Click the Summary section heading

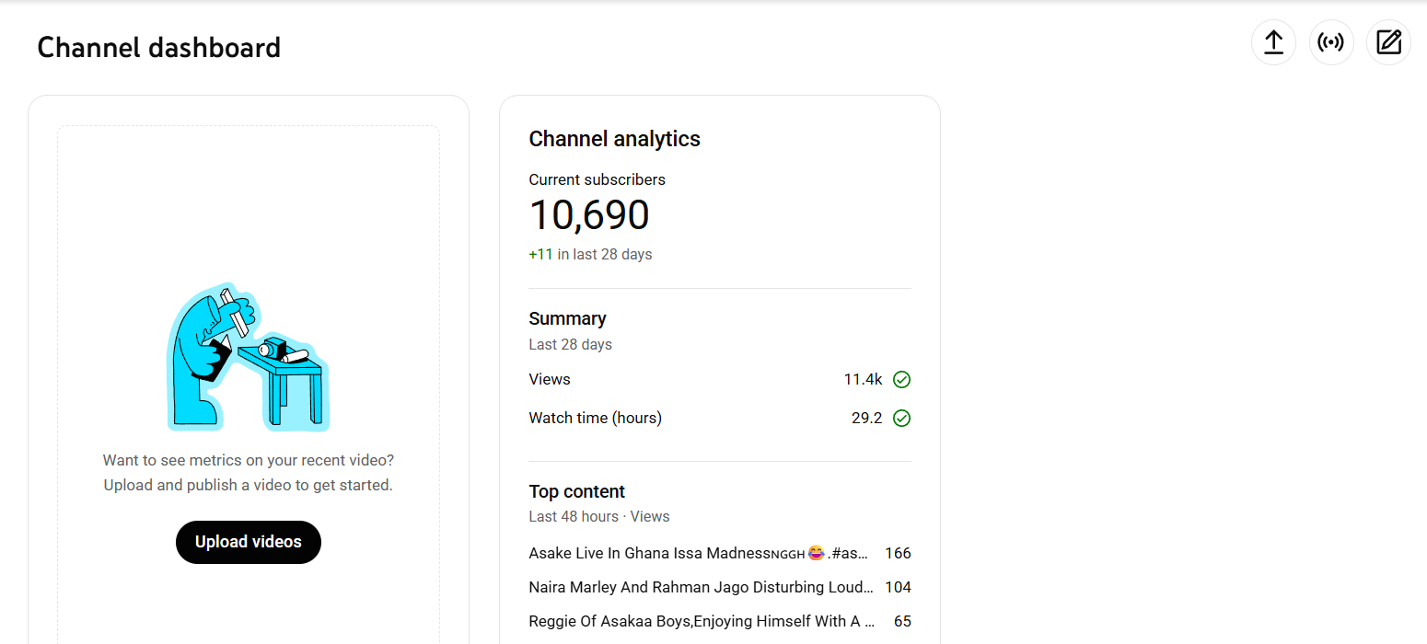click(x=567, y=318)
